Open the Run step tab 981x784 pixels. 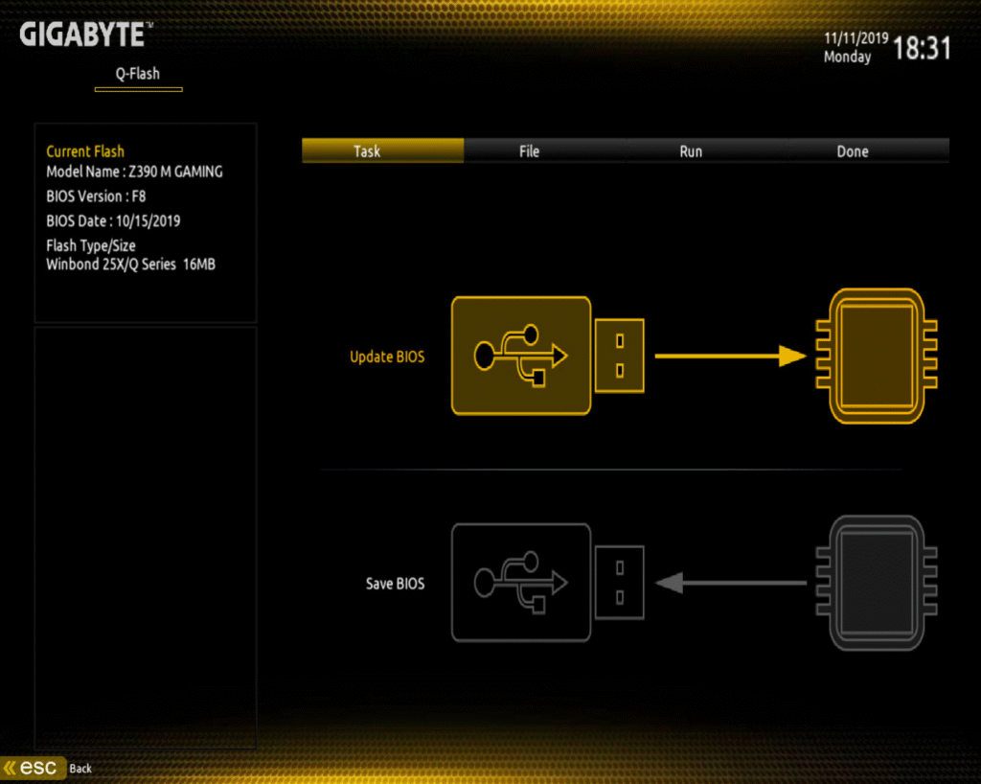pyautogui.click(x=691, y=151)
